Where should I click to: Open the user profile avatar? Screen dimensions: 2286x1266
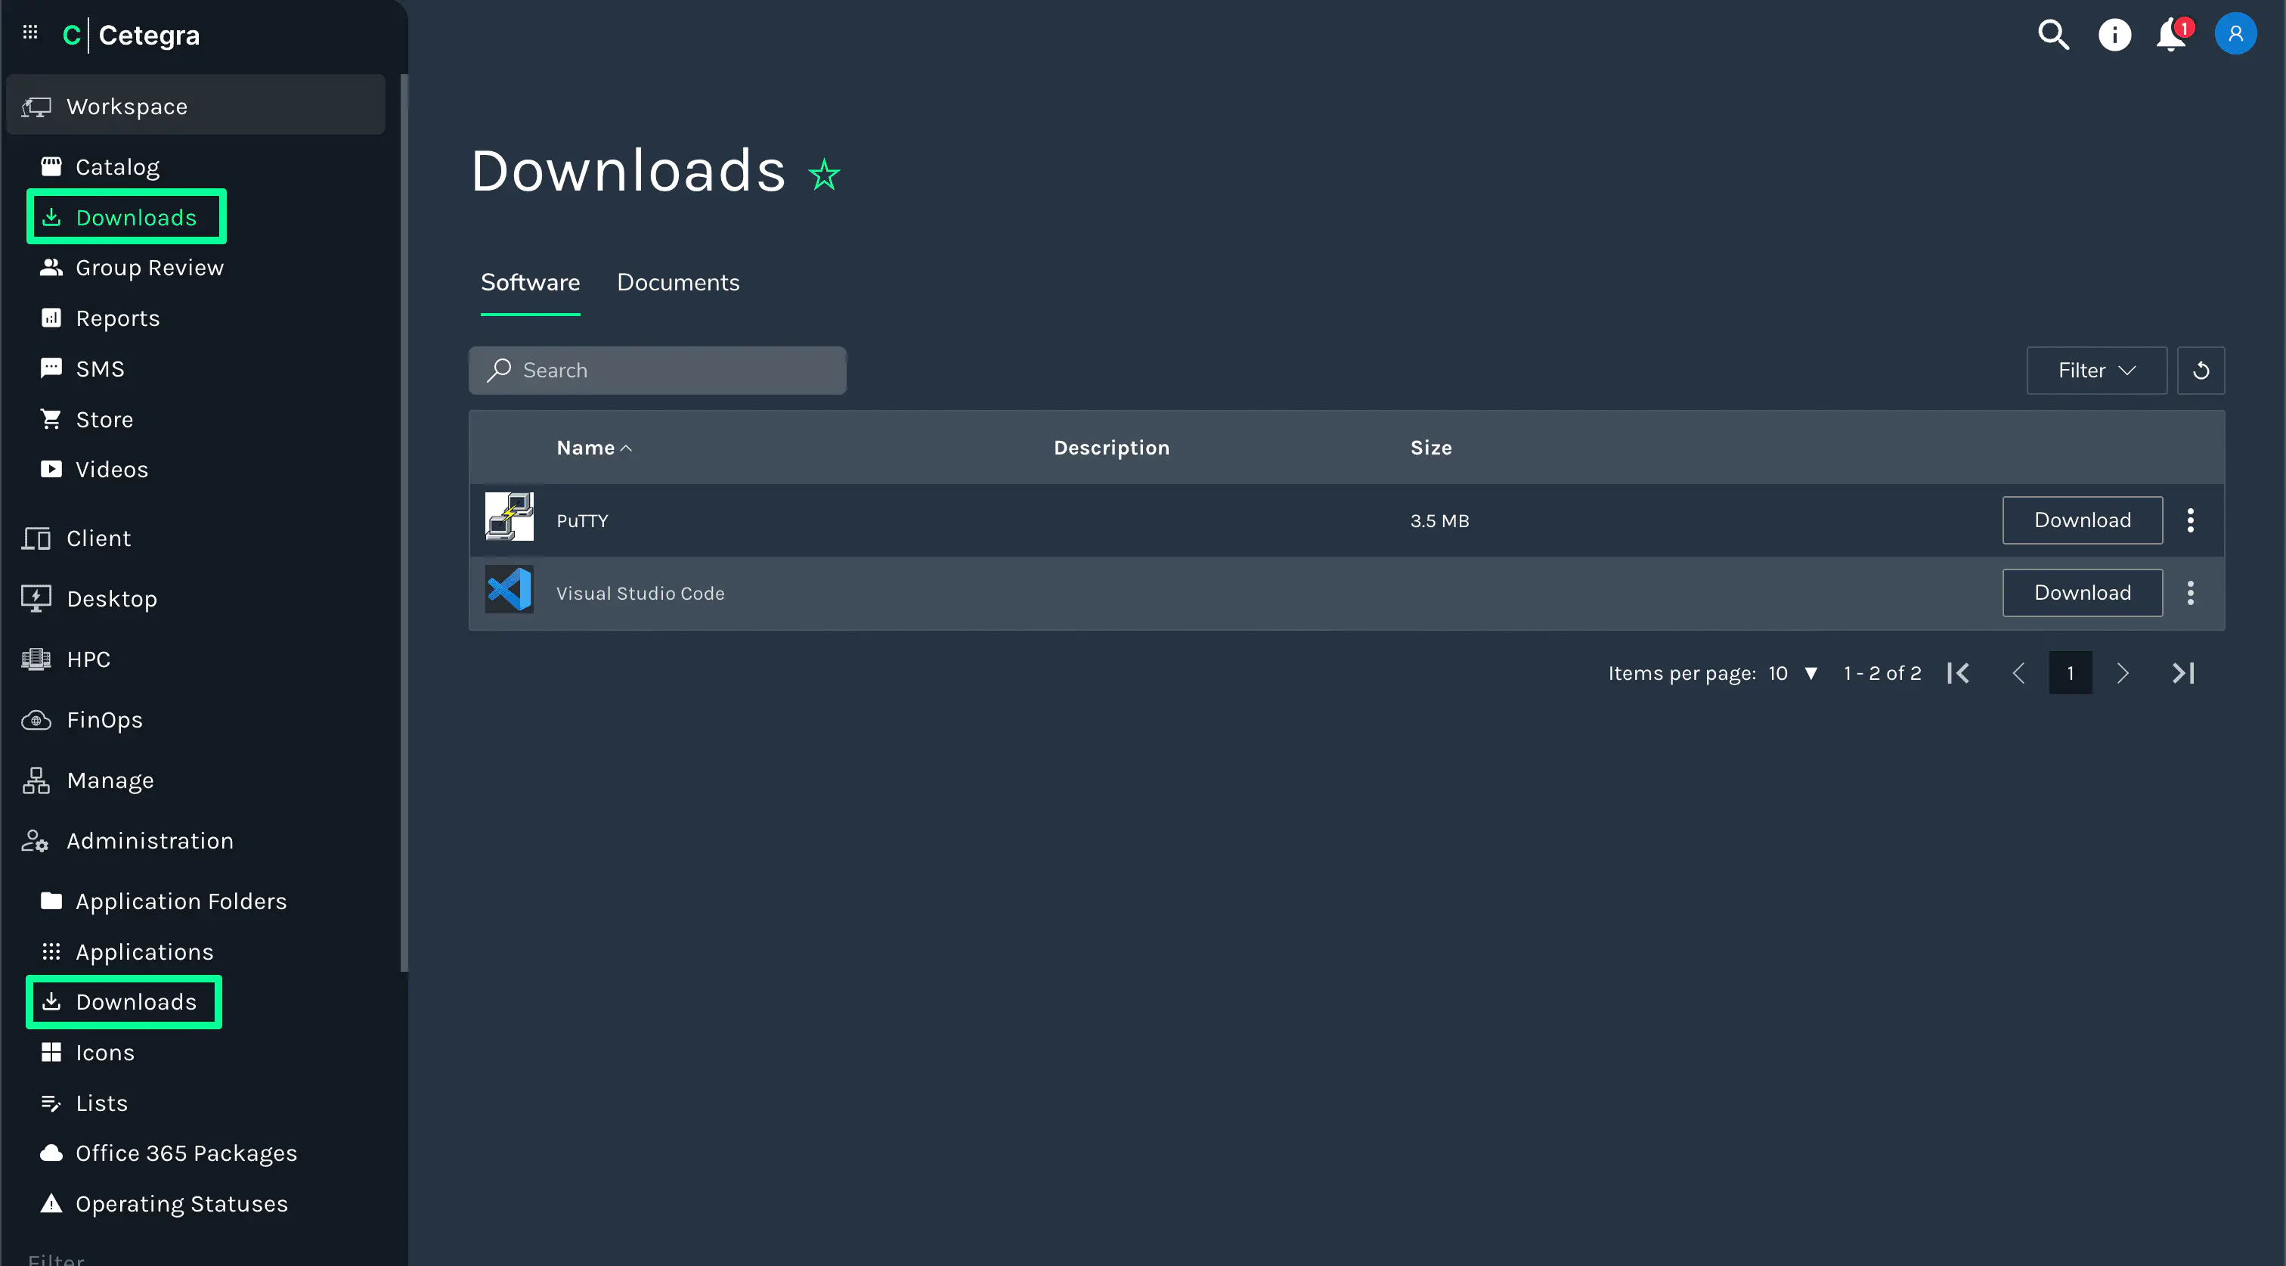point(2235,34)
